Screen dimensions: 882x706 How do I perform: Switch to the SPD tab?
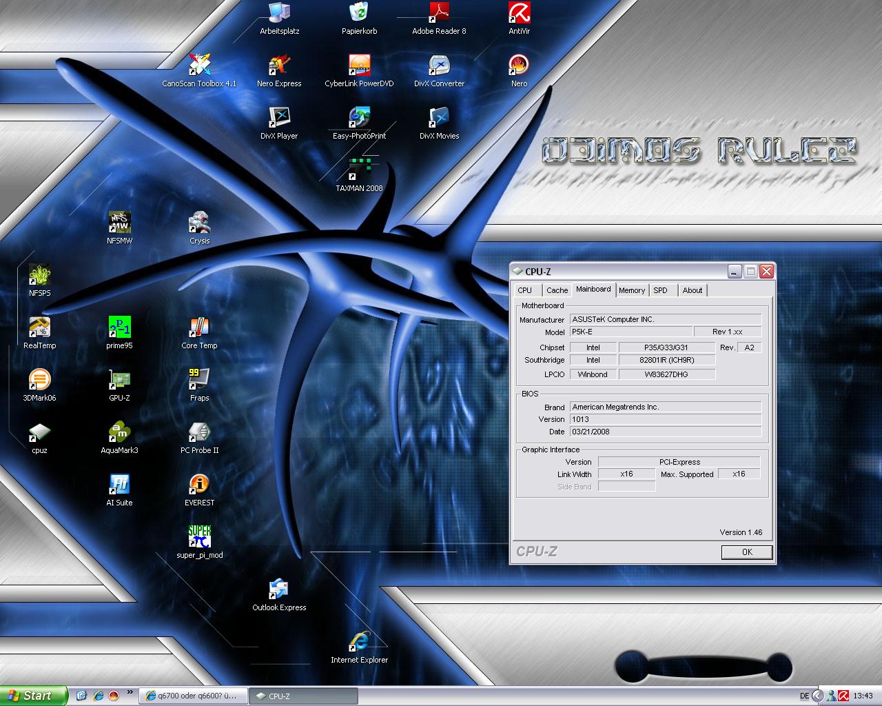[661, 290]
